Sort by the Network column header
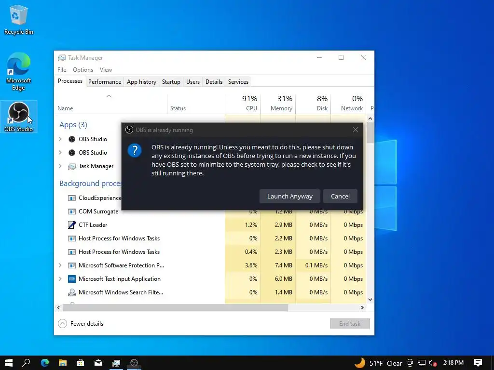Viewport: 494px width, 370px height. [x=349, y=104]
